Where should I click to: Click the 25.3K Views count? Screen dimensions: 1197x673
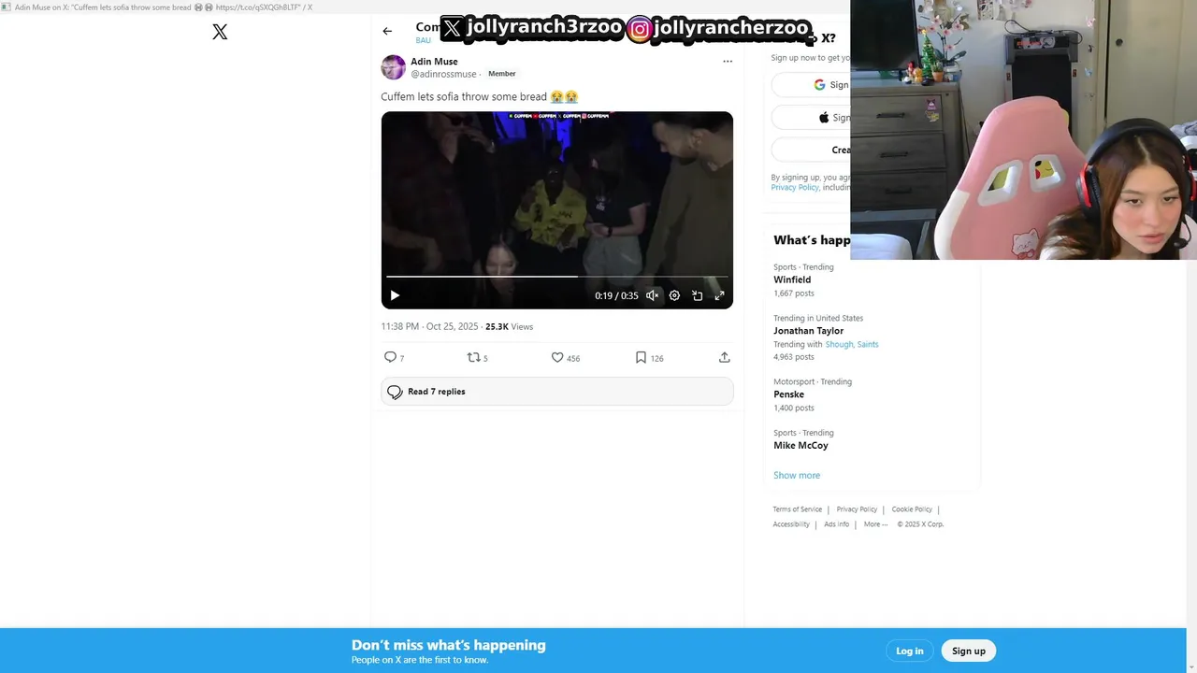click(509, 326)
